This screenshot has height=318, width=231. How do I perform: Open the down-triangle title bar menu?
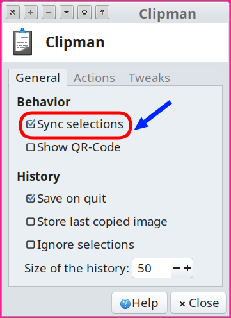(x=67, y=12)
